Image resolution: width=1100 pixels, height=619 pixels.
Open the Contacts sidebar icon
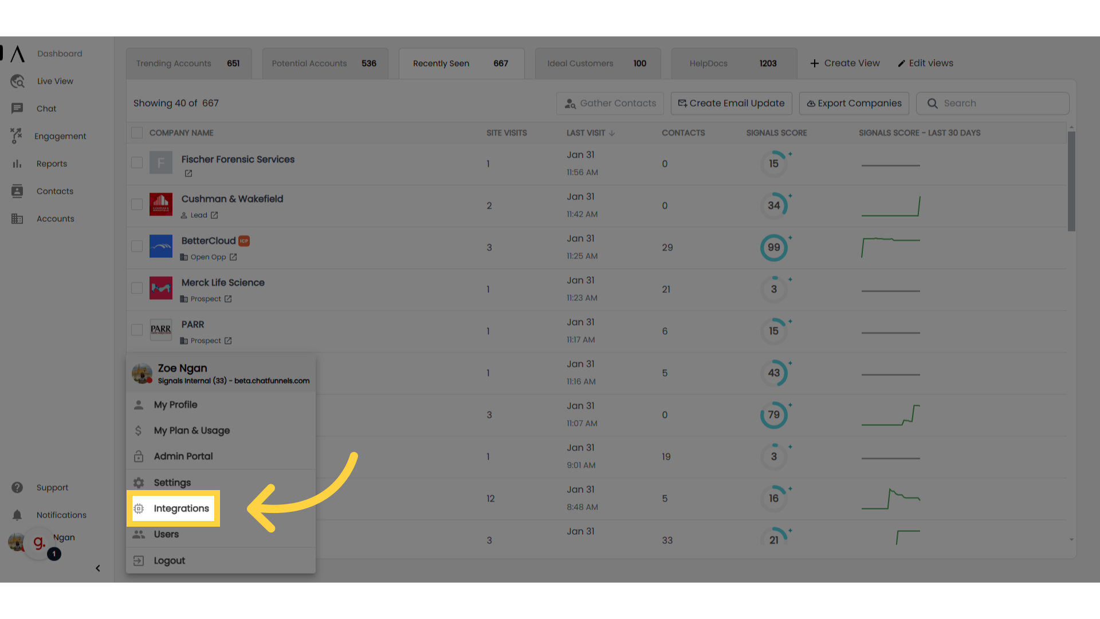(x=17, y=191)
